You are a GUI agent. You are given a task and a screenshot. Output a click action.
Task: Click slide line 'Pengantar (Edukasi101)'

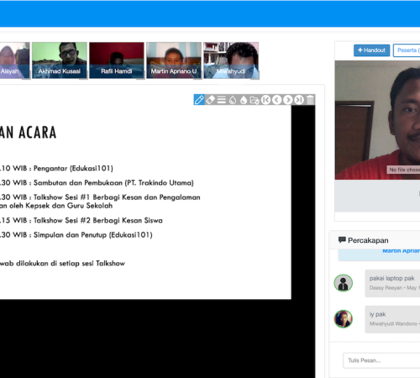[73, 168]
